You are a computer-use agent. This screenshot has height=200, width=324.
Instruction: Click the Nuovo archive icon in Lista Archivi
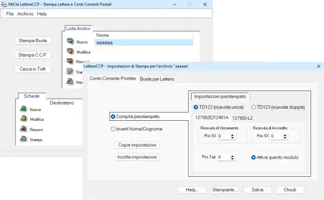tap(70, 41)
